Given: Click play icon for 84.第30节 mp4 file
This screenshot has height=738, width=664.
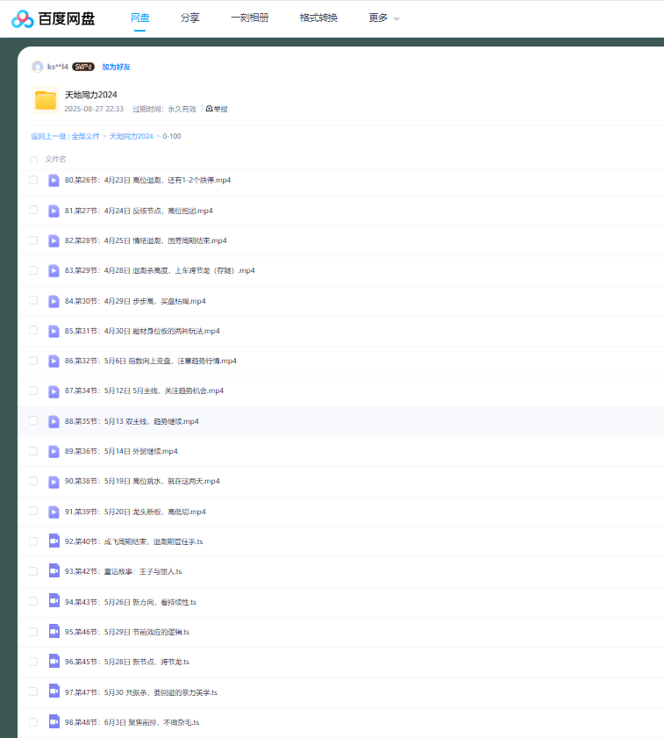Looking at the screenshot, I should [54, 301].
